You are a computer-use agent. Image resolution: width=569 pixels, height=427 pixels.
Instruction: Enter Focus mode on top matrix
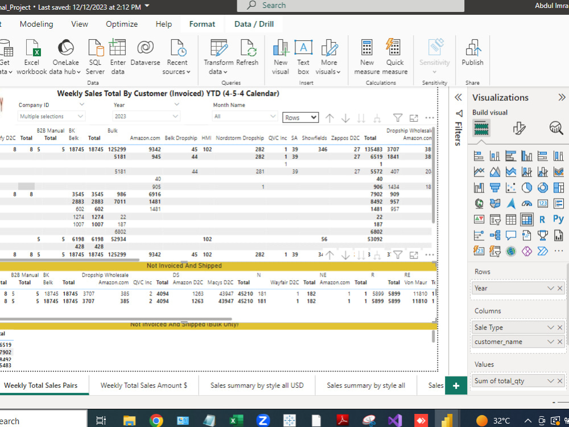pyautogui.click(x=414, y=118)
